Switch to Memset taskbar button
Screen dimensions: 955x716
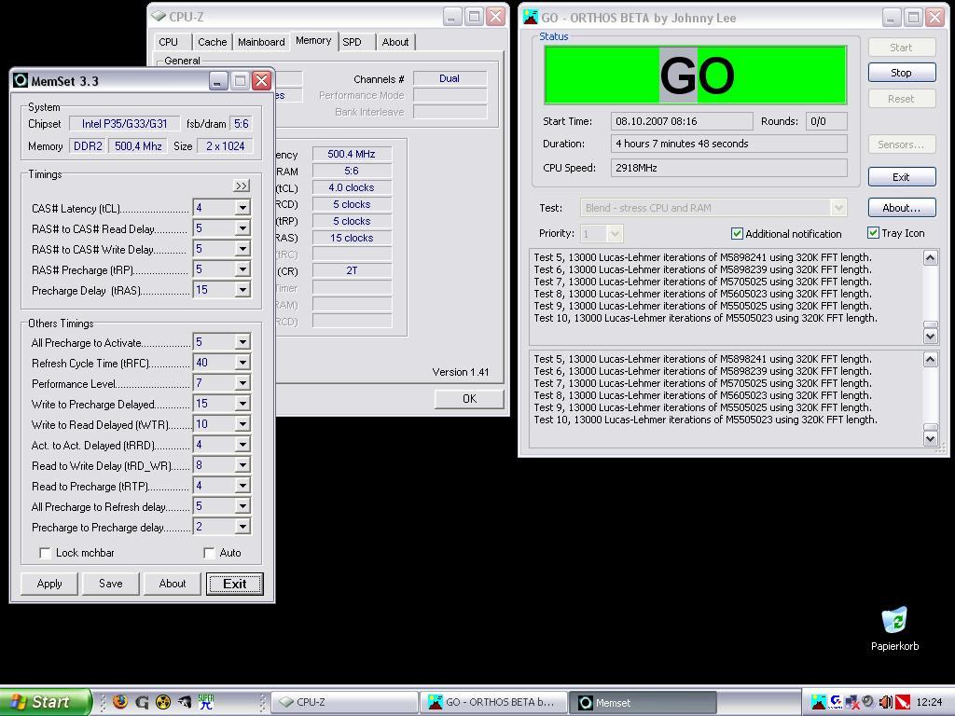(644, 702)
